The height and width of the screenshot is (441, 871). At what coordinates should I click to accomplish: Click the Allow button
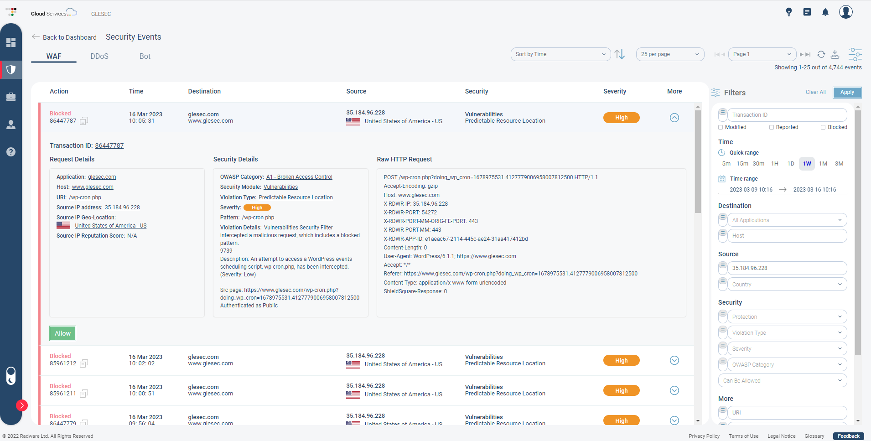point(63,333)
